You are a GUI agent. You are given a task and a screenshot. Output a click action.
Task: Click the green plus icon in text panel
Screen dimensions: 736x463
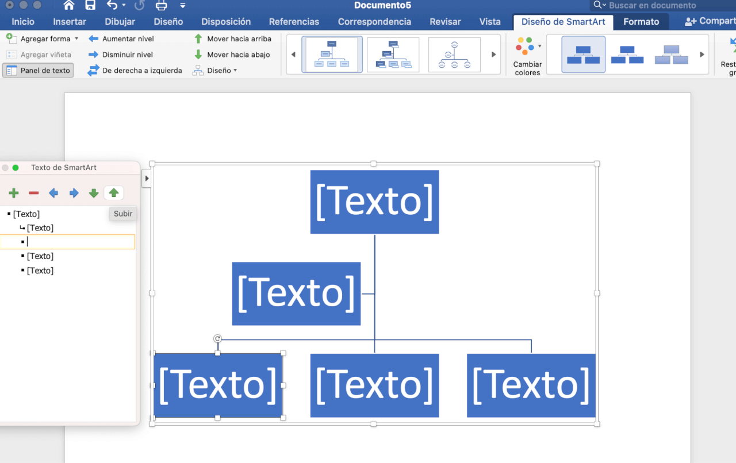(x=14, y=194)
